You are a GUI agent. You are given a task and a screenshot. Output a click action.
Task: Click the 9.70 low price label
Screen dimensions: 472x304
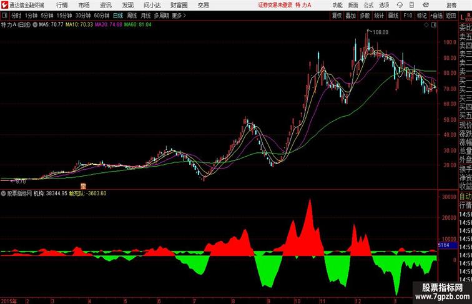coord(21,182)
